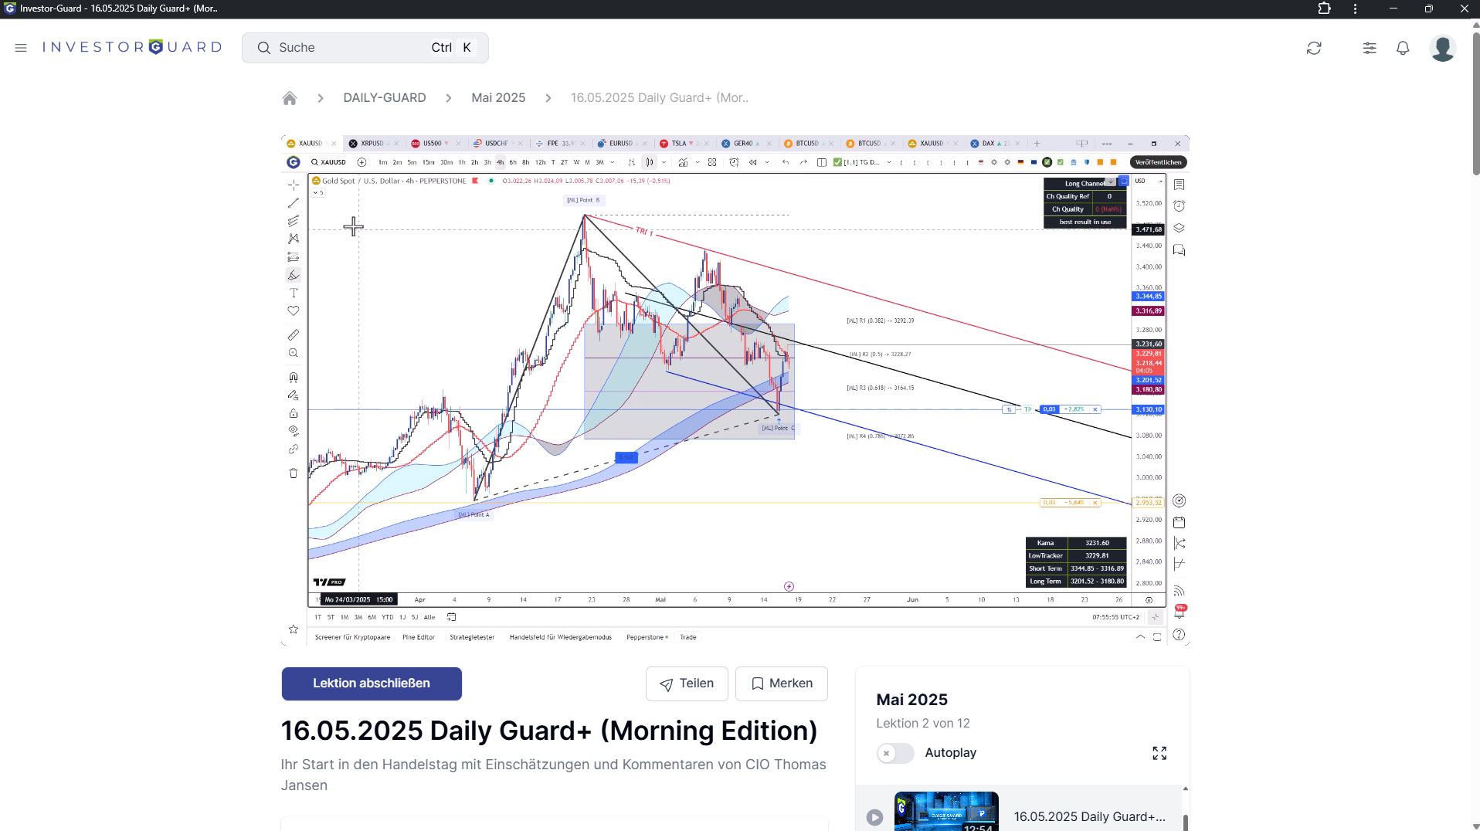Image resolution: width=1480 pixels, height=831 pixels.
Task: Toggle lock all drawings padlock
Action: point(294,413)
